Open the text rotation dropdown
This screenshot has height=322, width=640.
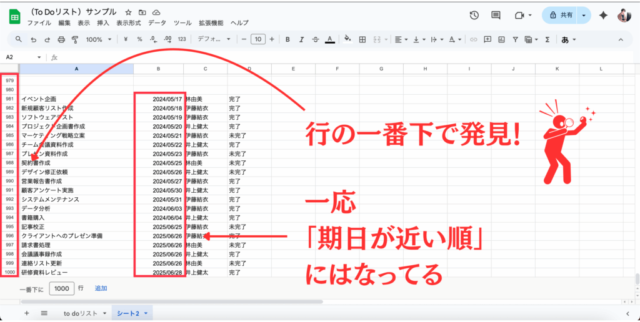[x=455, y=39]
